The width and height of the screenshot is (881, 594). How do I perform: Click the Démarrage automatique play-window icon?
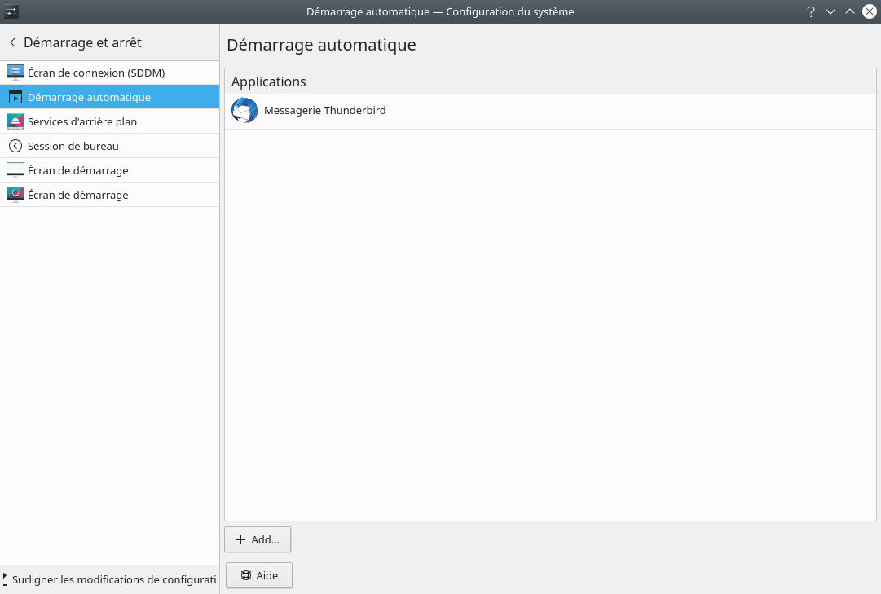(x=15, y=97)
